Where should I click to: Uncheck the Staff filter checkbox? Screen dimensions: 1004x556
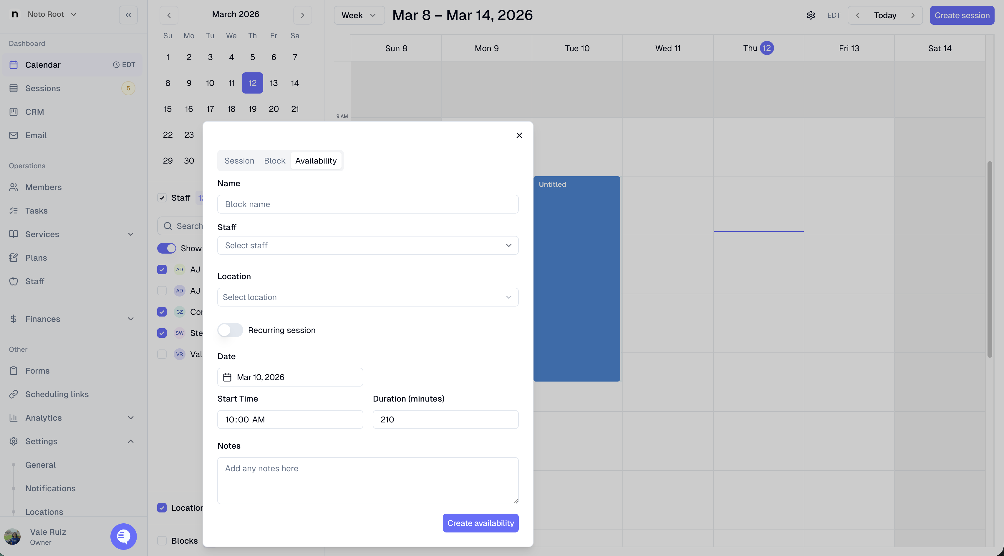click(162, 198)
